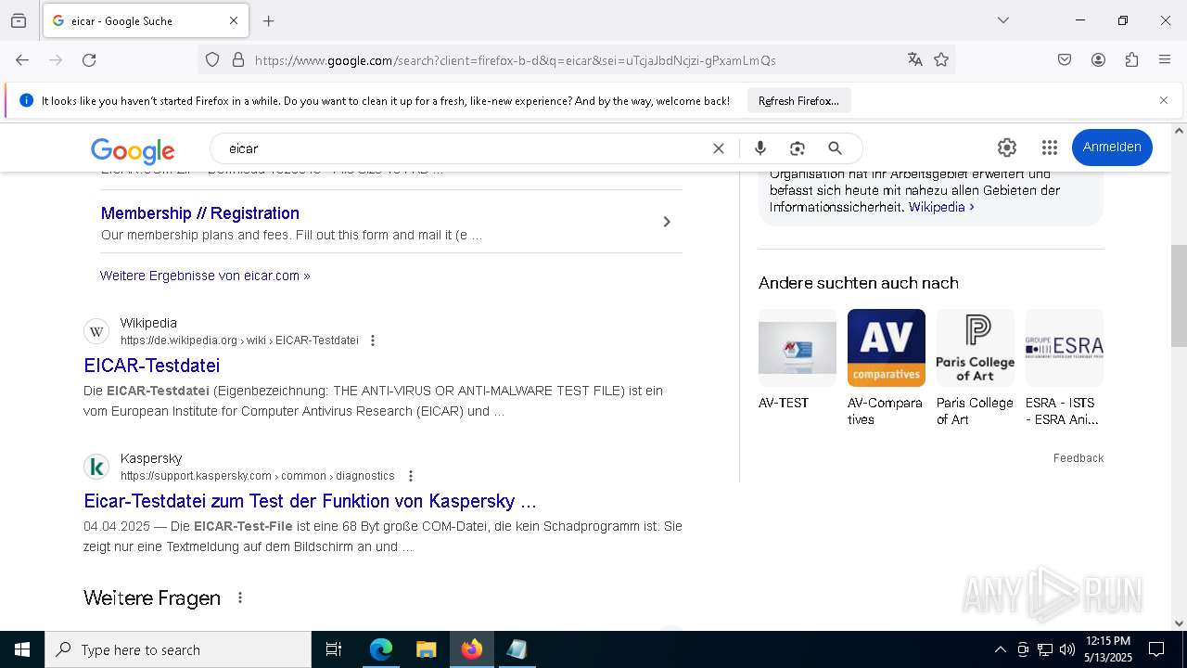Show hidden system tray icons
The image size is (1187, 668).
(1000, 649)
